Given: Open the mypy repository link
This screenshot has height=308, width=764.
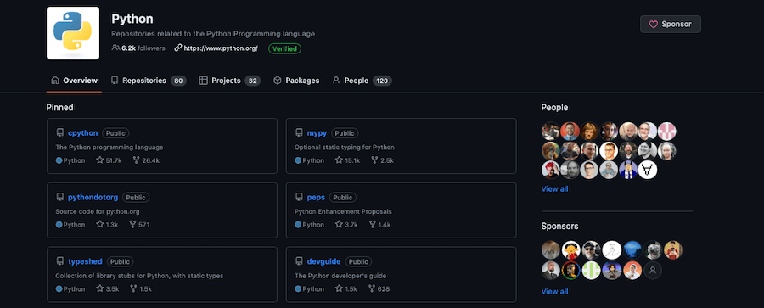Looking at the screenshot, I should tap(317, 132).
